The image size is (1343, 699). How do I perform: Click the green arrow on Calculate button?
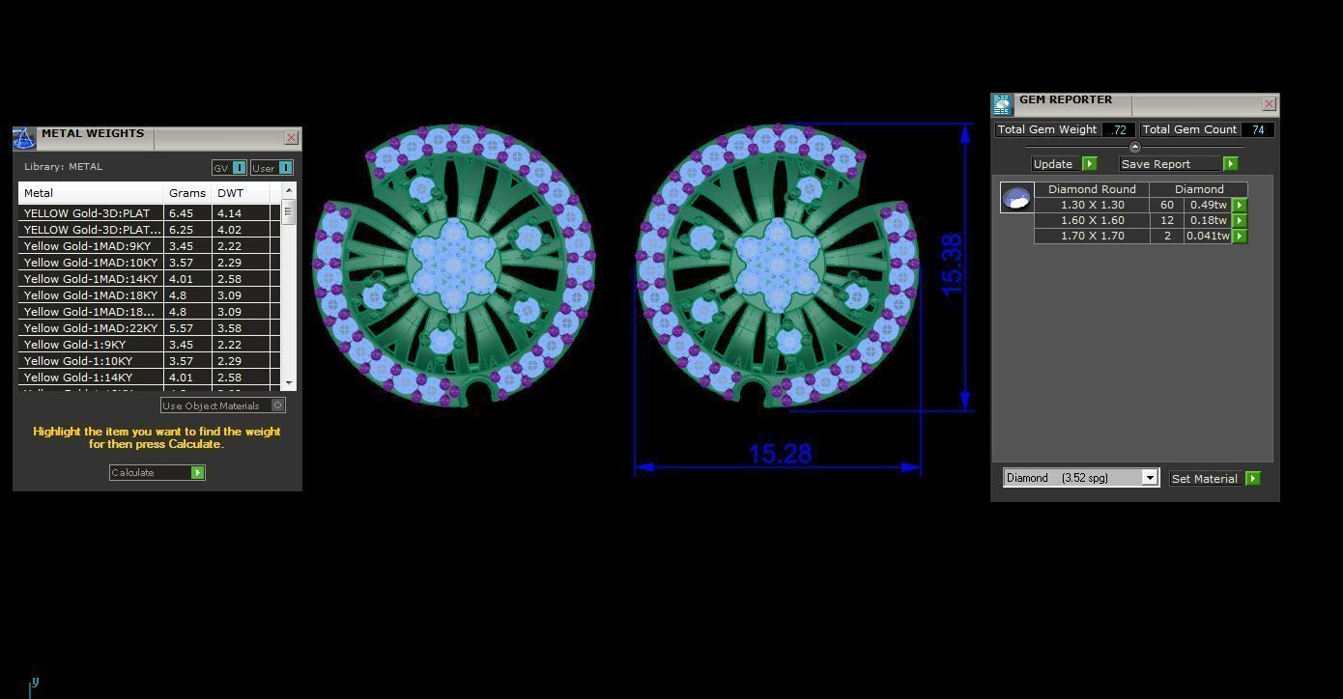197,472
